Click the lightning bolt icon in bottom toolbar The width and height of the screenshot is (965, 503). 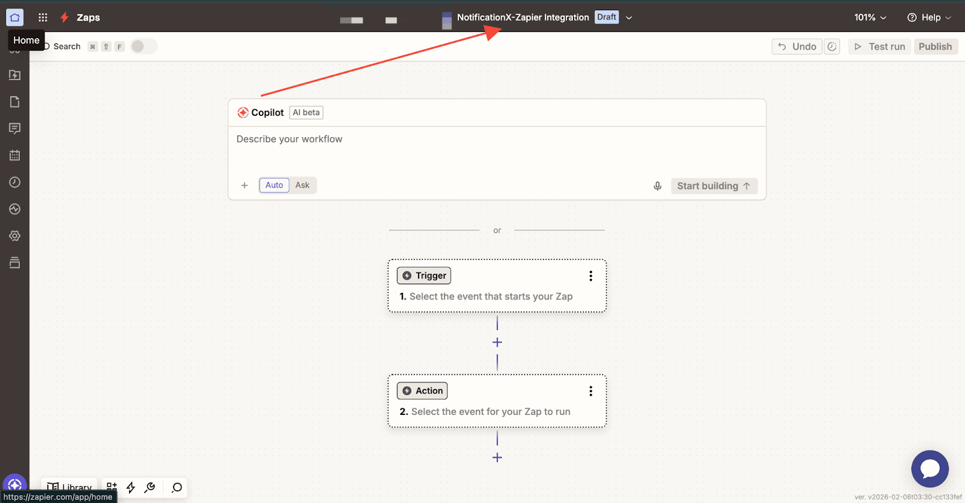(130, 487)
